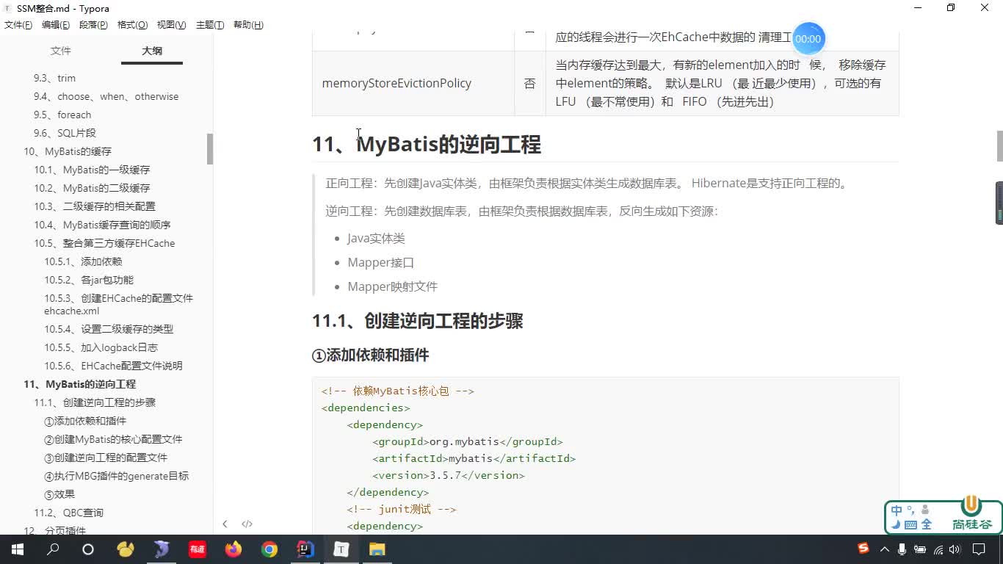
Task: Go to outline 11.1、创建逆向工程的步骤
Action: (x=95, y=402)
